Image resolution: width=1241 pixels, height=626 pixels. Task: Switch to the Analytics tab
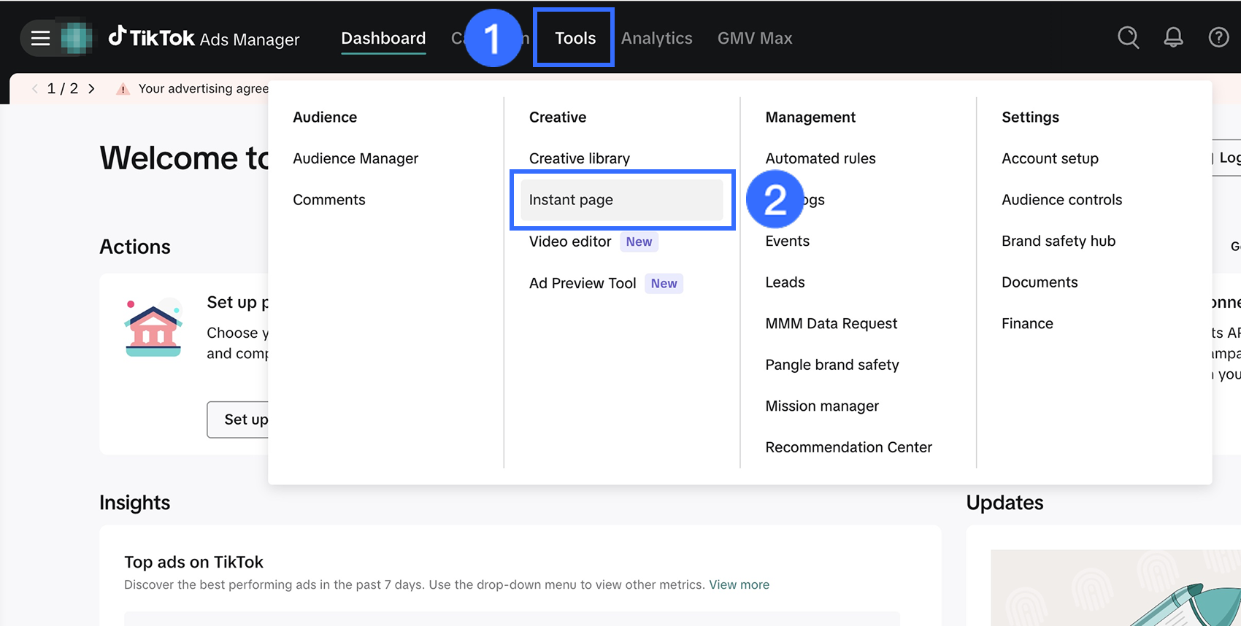[x=656, y=38]
